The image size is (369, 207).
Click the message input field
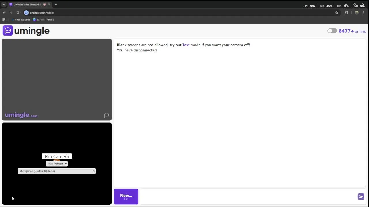[248, 197]
